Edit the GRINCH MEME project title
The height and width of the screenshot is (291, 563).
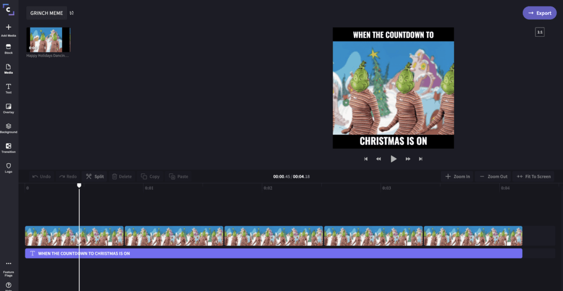[x=47, y=13]
